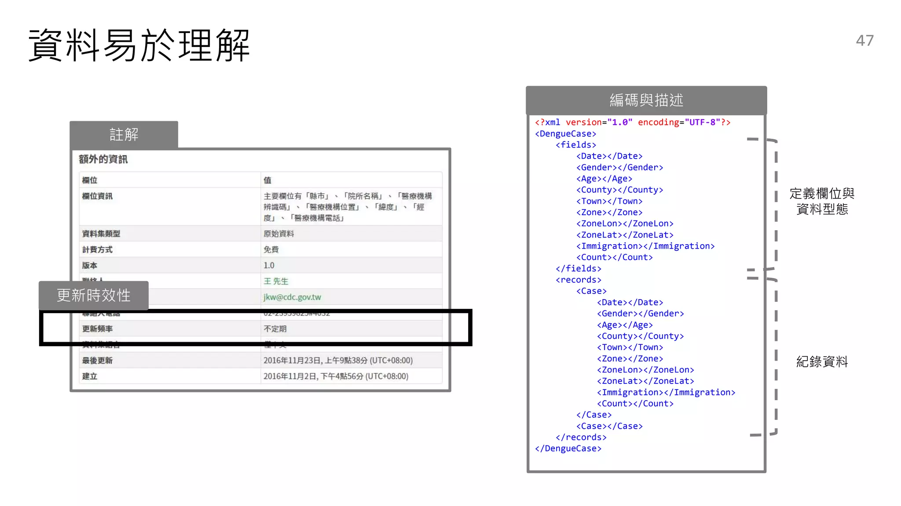The height and width of the screenshot is (506, 901).
Task: Click the opening <DengueCase> tag
Action: click(x=566, y=134)
